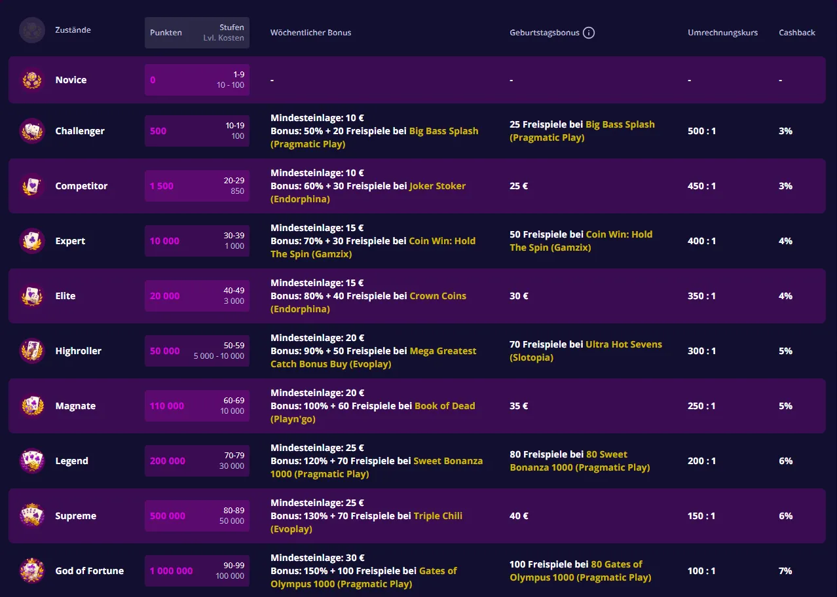The width and height of the screenshot is (837, 597).
Task: Select the Elite level name
Action: 65,296
